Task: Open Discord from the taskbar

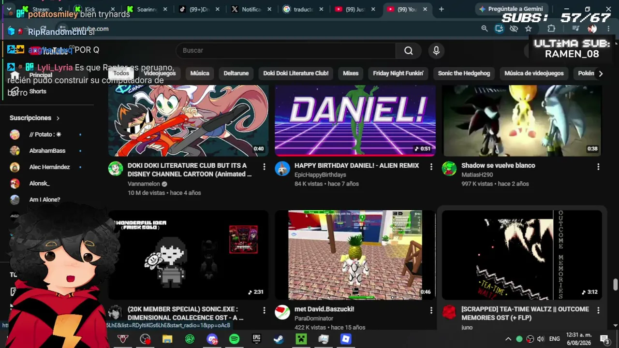Action: (212, 339)
